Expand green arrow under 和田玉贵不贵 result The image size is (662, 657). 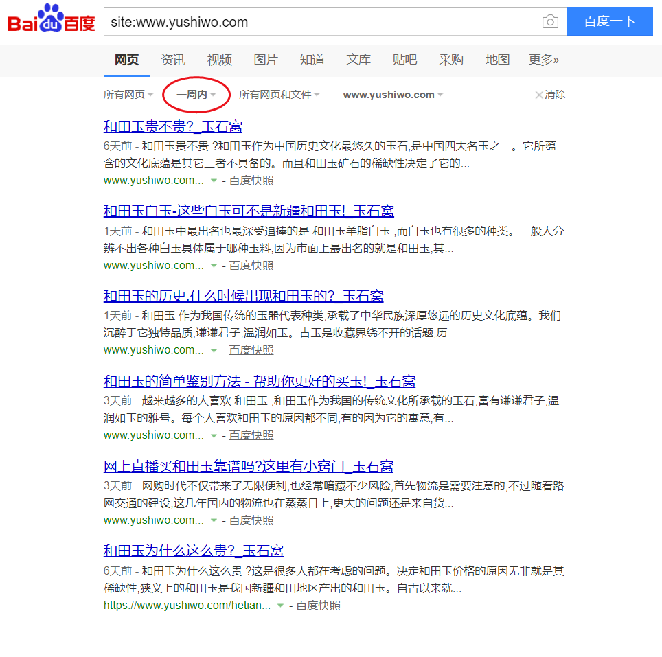click(214, 181)
